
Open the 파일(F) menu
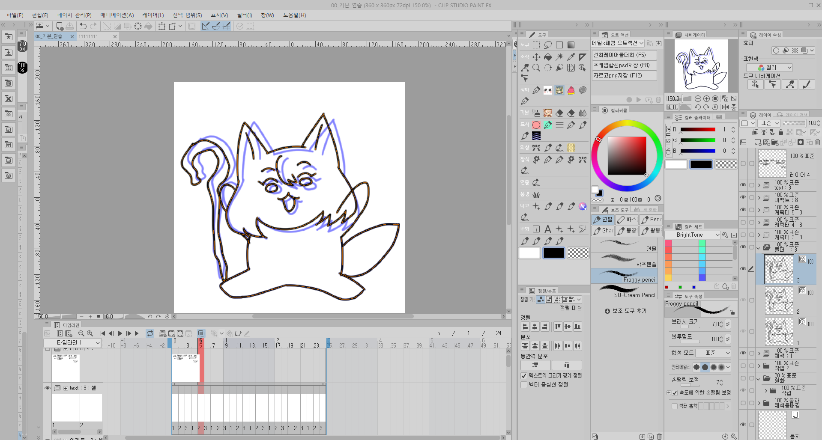point(15,15)
